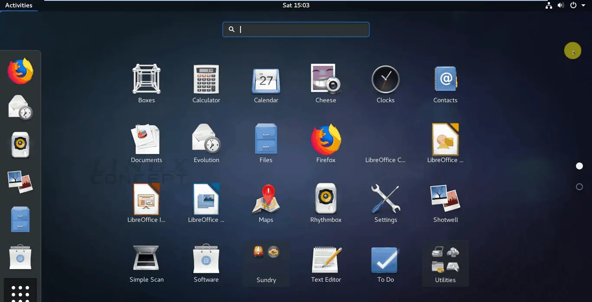Launch Firefox from the app grid
Image resolution: width=592 pixels, height=302 pixels.
tap(326, 143)
